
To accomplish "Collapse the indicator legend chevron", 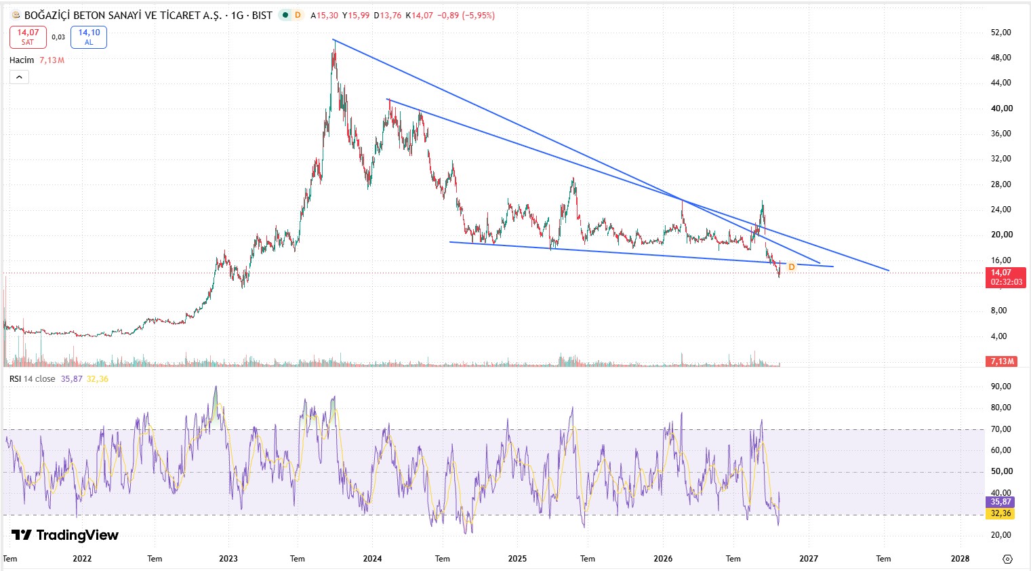I will pyautogui.click(x=19, y=77).
